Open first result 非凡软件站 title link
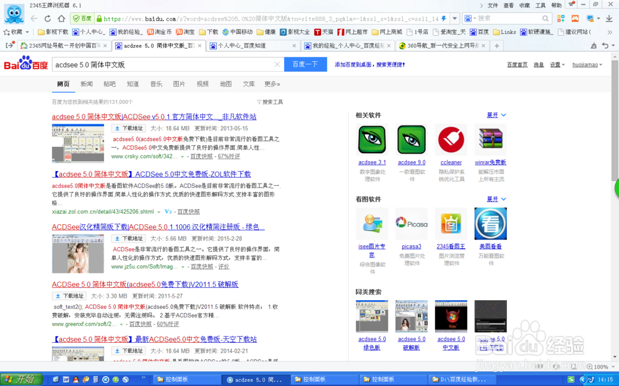 click(154, 117)
